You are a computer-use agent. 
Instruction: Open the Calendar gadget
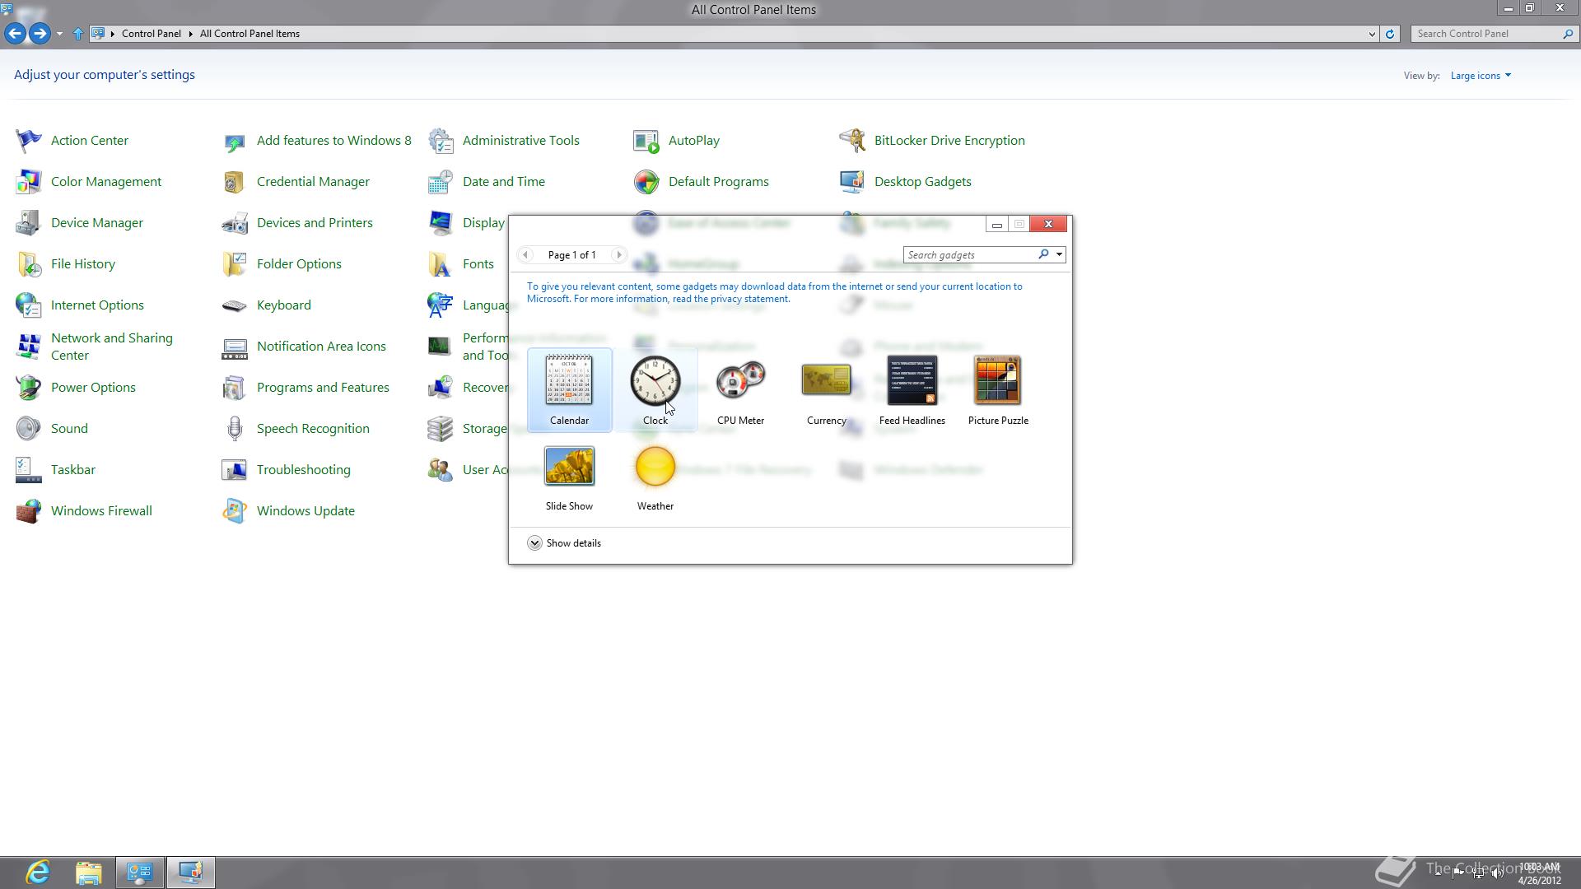click(569, 390)
